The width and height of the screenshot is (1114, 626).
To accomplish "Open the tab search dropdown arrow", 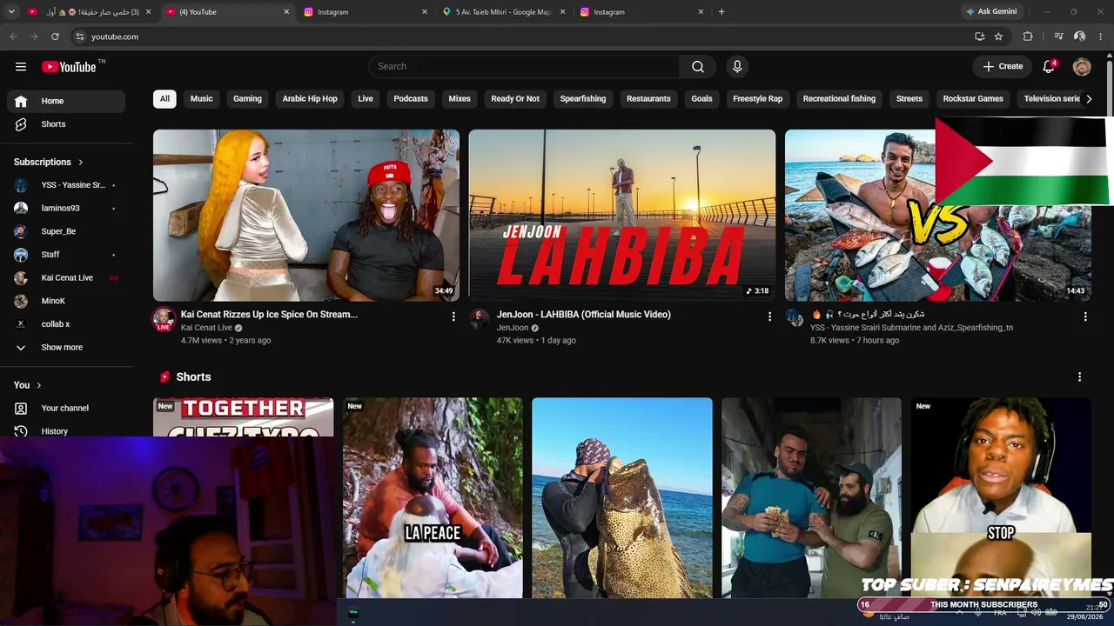I will (10, 12).
